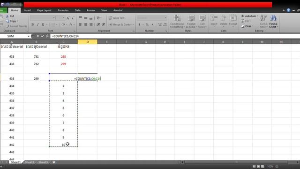Screen dimensions: 300x169
Task: Switch to the View tab
Action: 104,10
